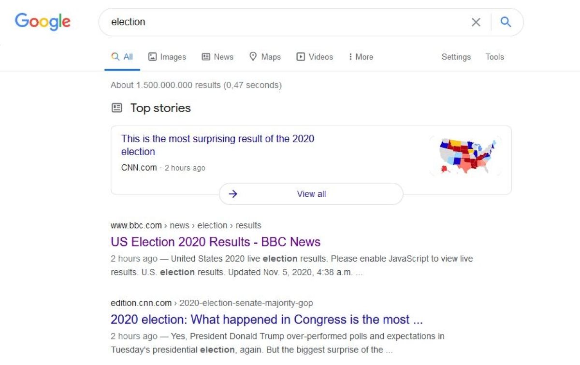Switch to the News tab

pos(217,57)
